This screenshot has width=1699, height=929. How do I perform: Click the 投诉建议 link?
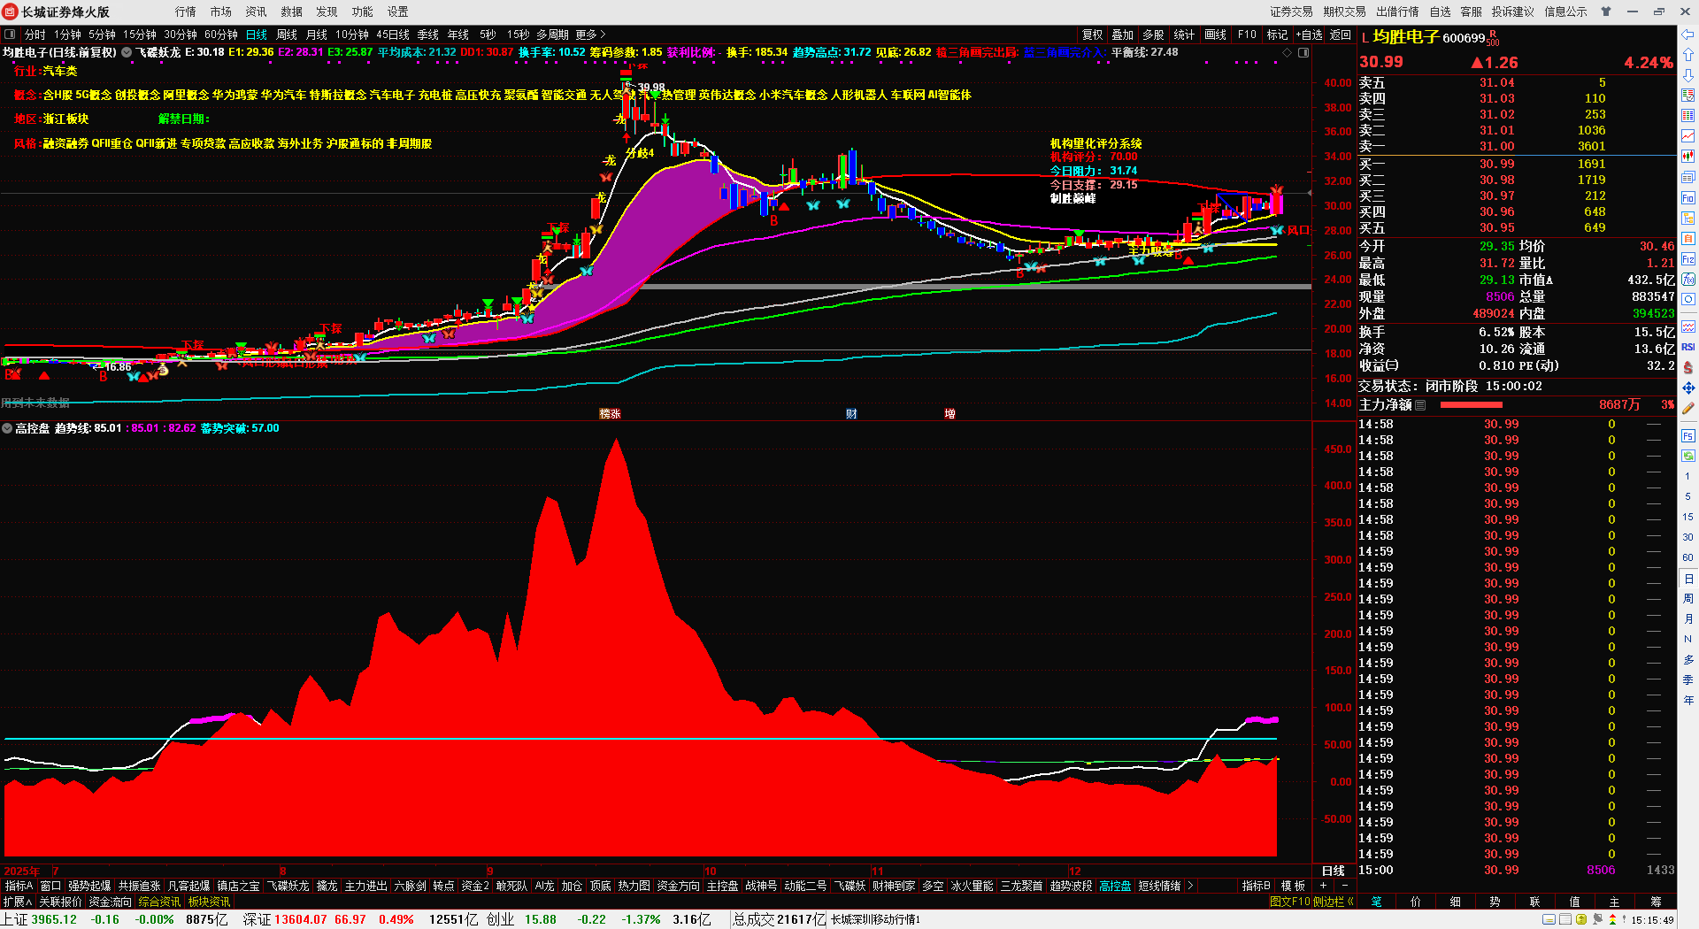[x=1512, y=12]
